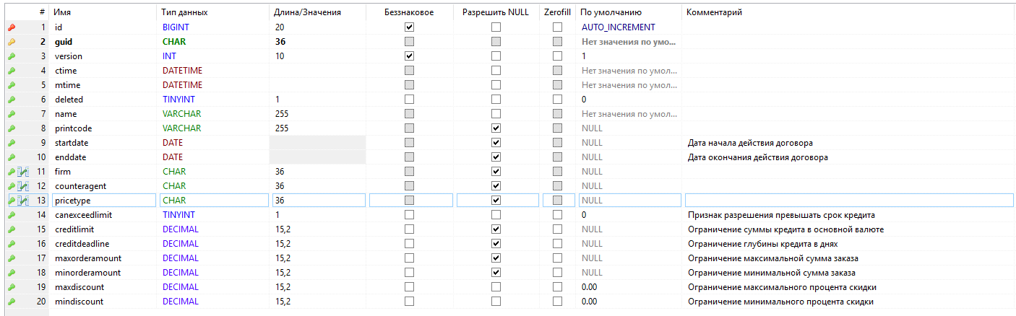Click the foreign key icon on pricetype row
Viewport: 1016px width, 316px height.
tap(22, 201)
